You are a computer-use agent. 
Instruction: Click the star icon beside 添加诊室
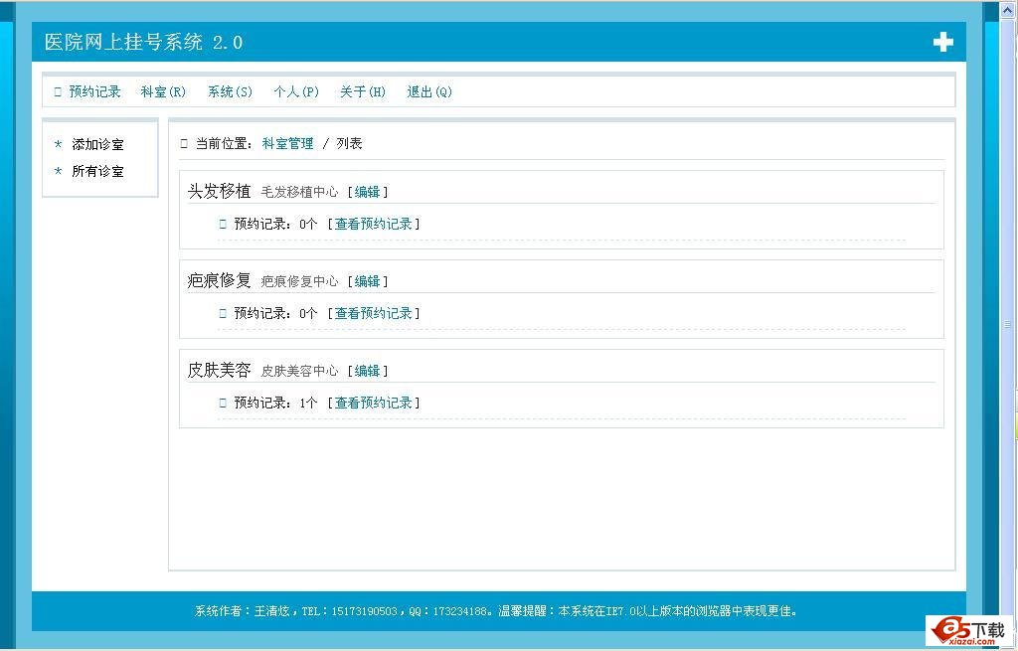coord(57,144)
